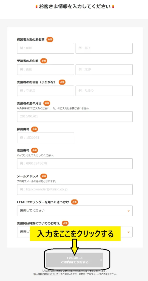Click the guardian first name field (例:花子)
Viewport: 148px width, 281px height.
(104, 48)
